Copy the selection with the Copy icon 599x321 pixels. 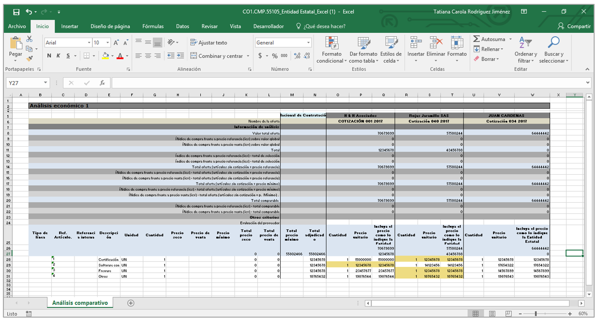tap(30, 49)
